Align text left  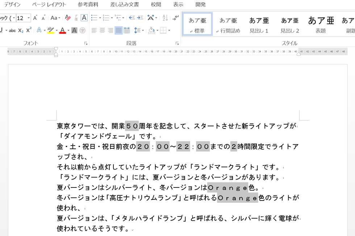pyautogui.click(x=94, y=30)
